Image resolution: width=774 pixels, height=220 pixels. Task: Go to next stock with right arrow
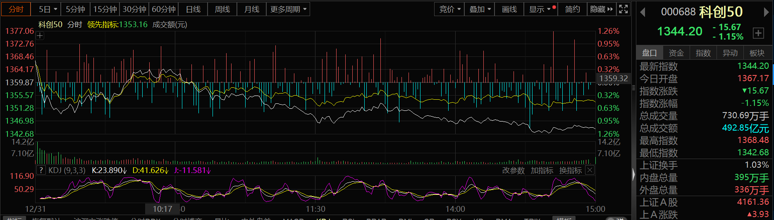(766, 12)
